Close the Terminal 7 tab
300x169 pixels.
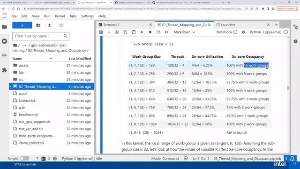(150, 25)
